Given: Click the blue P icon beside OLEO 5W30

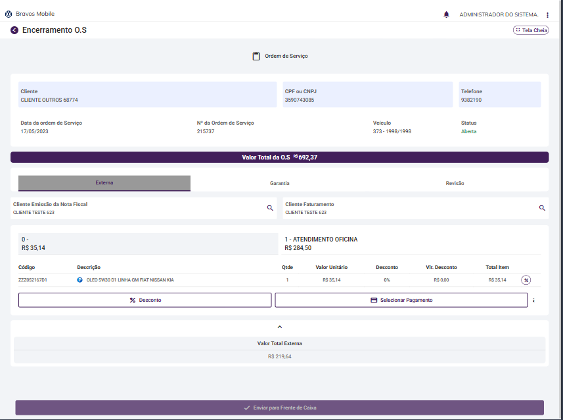Looking at the screenshot, I should (x=79, y=280).
